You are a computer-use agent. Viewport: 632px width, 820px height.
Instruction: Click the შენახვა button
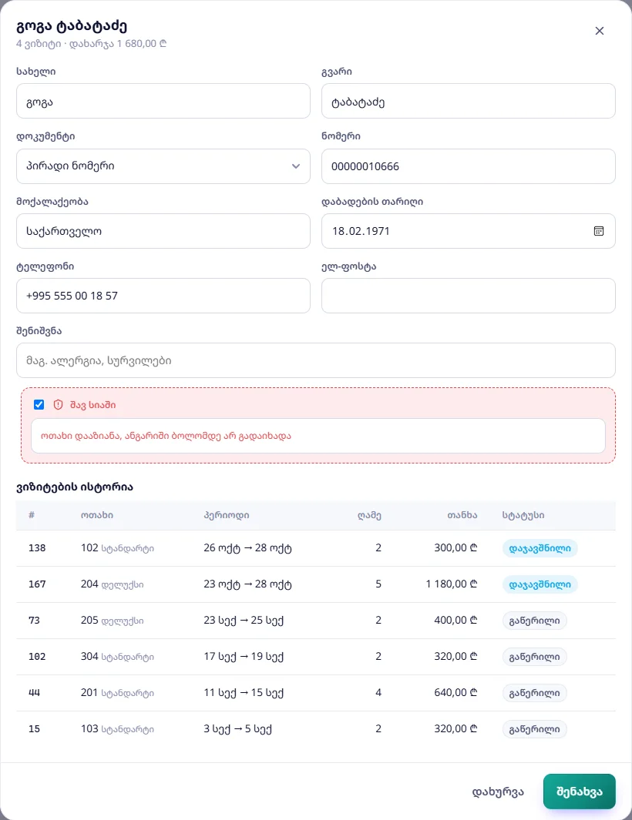tap(579, 792)
